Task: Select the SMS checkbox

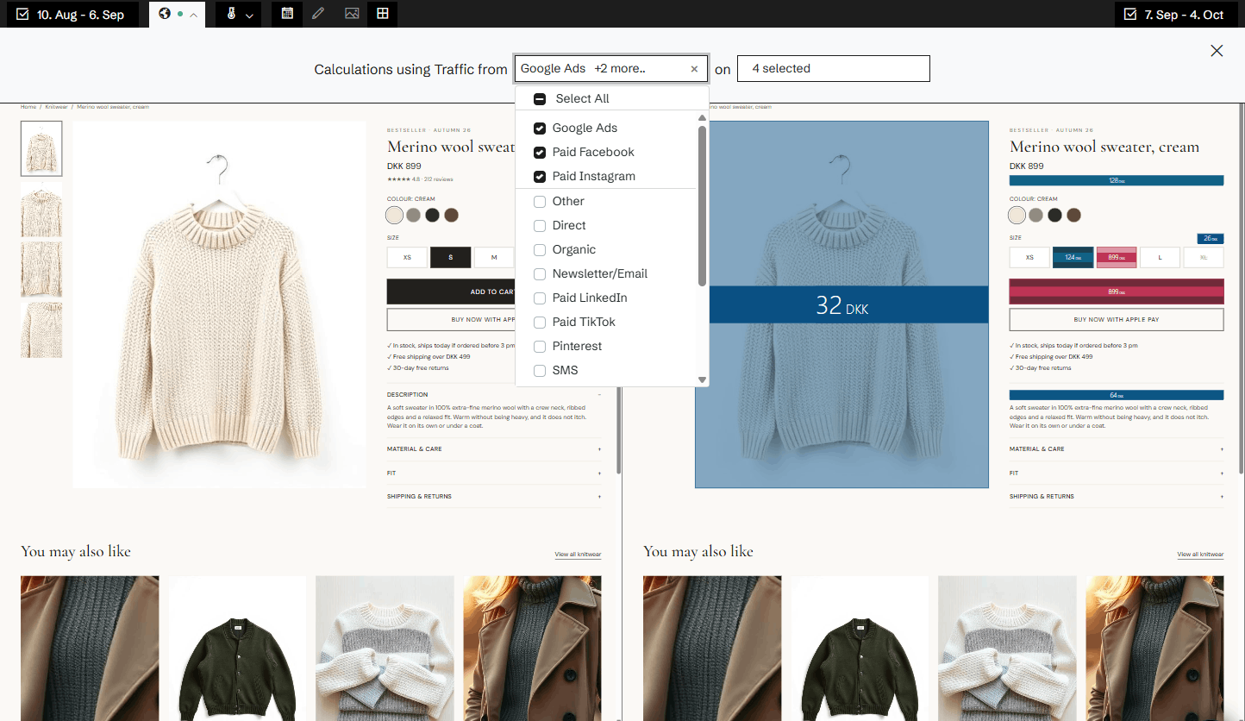Action: [540, 371]
